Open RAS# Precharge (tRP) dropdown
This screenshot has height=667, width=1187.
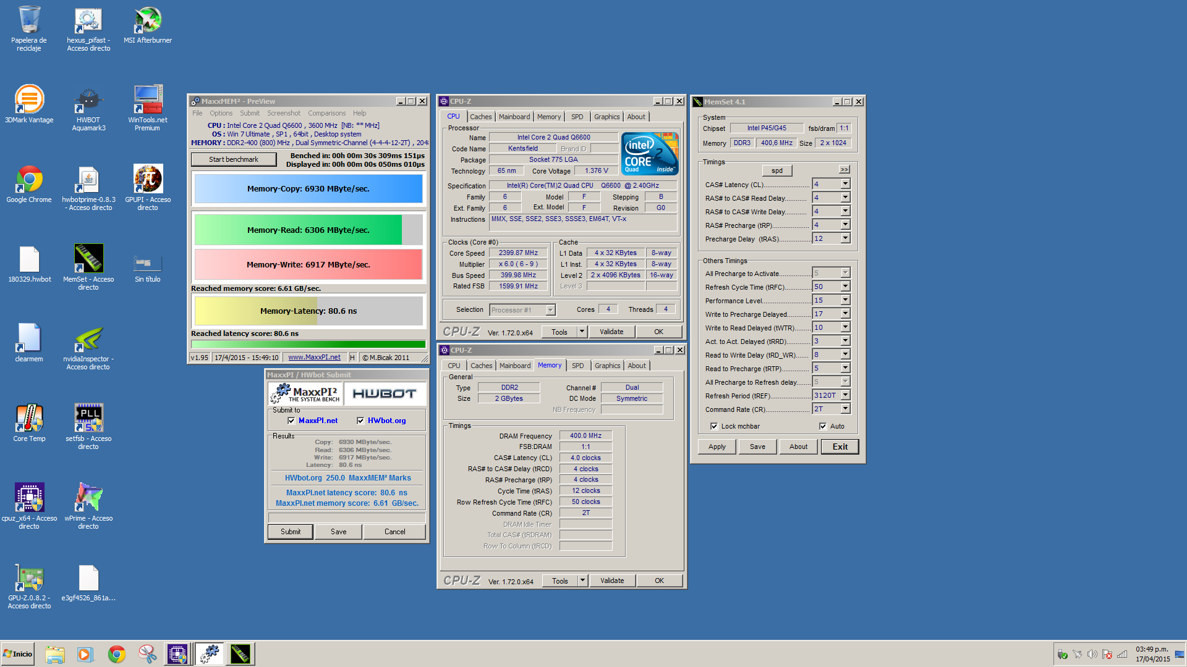(845, 225)
